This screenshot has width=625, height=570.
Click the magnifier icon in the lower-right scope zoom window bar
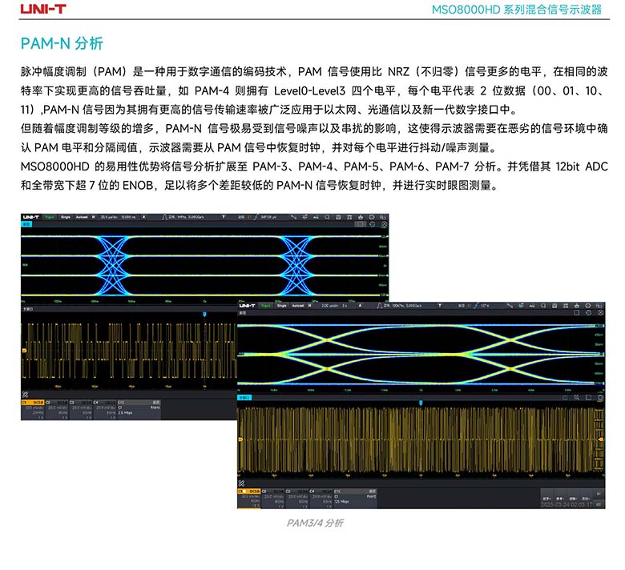tap(577, 396)
